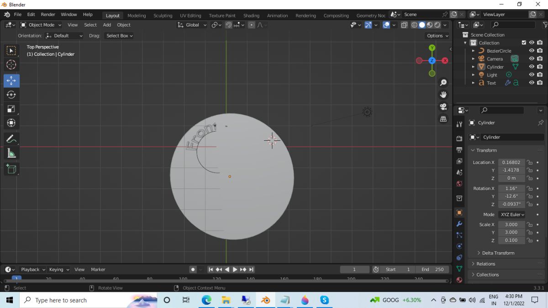Image resolution: width=548 pixels, height=308 pixels.
Task: Open the Select Box drag dropdown
Action: click(119, 36)
